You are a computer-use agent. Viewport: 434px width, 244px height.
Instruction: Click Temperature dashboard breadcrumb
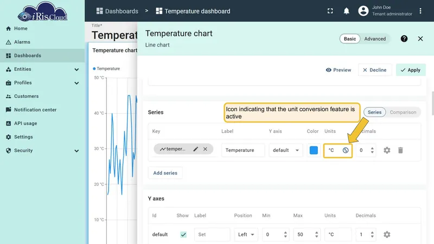point(193,11)
